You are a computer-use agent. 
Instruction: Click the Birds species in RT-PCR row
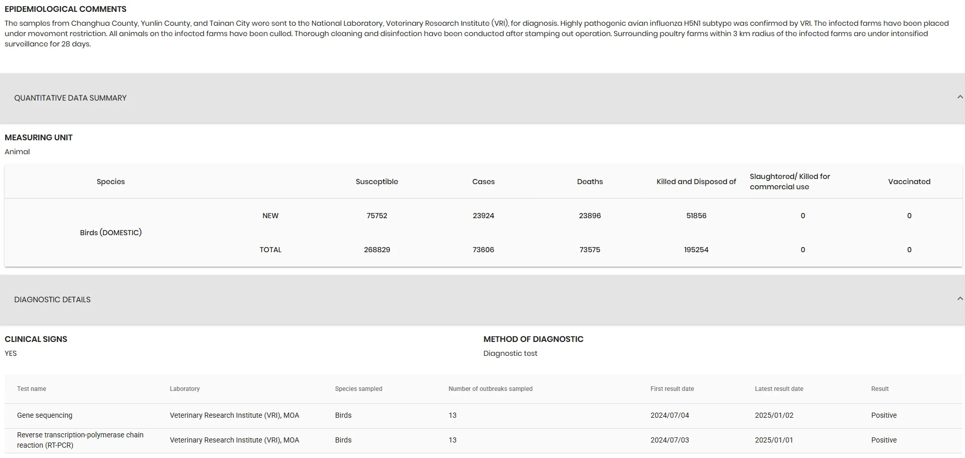click(343, 440)
